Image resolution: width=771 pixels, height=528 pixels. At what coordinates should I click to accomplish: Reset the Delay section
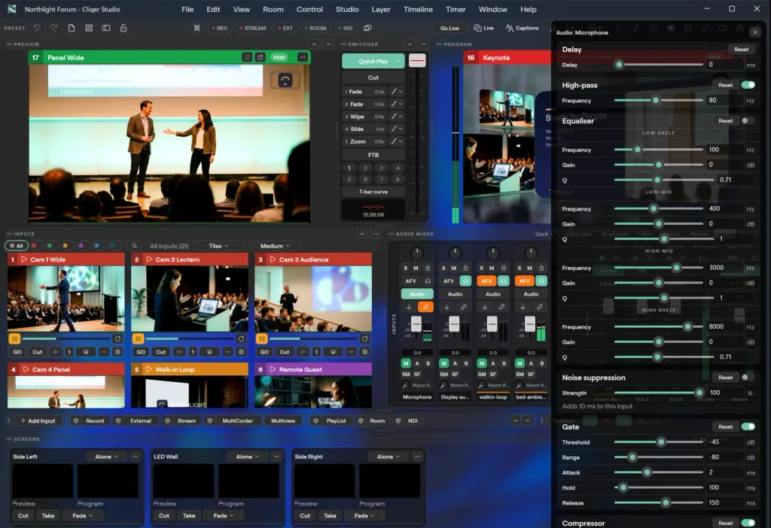[x=741, y=49]
